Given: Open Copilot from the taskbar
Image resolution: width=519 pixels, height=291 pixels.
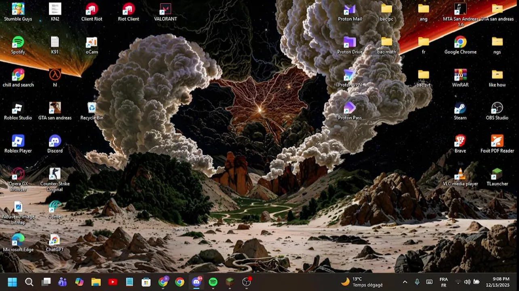Looking at the screenshot, I should click(79, 282).
